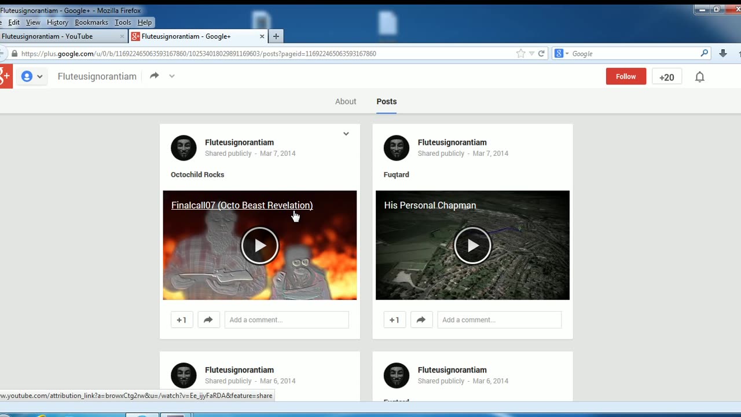The height and width of the screenshot is (417, 741).
Task: Click the share icon under the Octochild Rocks post
Action: 208,320
